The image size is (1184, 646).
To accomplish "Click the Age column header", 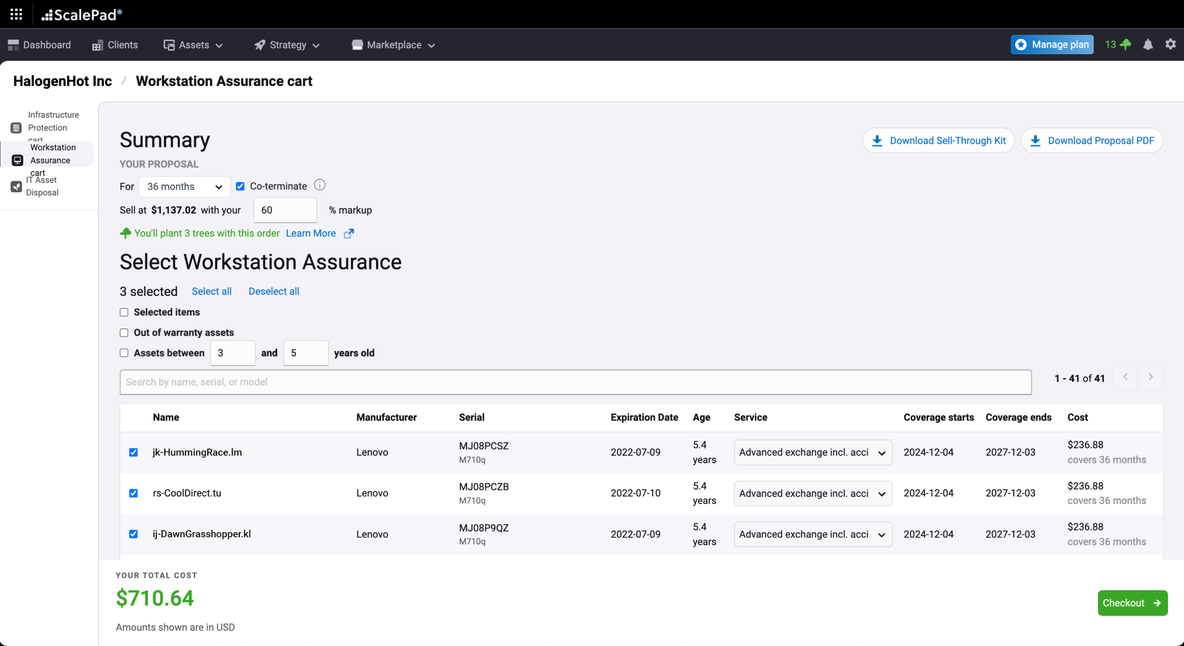I will tap(701, 417).
